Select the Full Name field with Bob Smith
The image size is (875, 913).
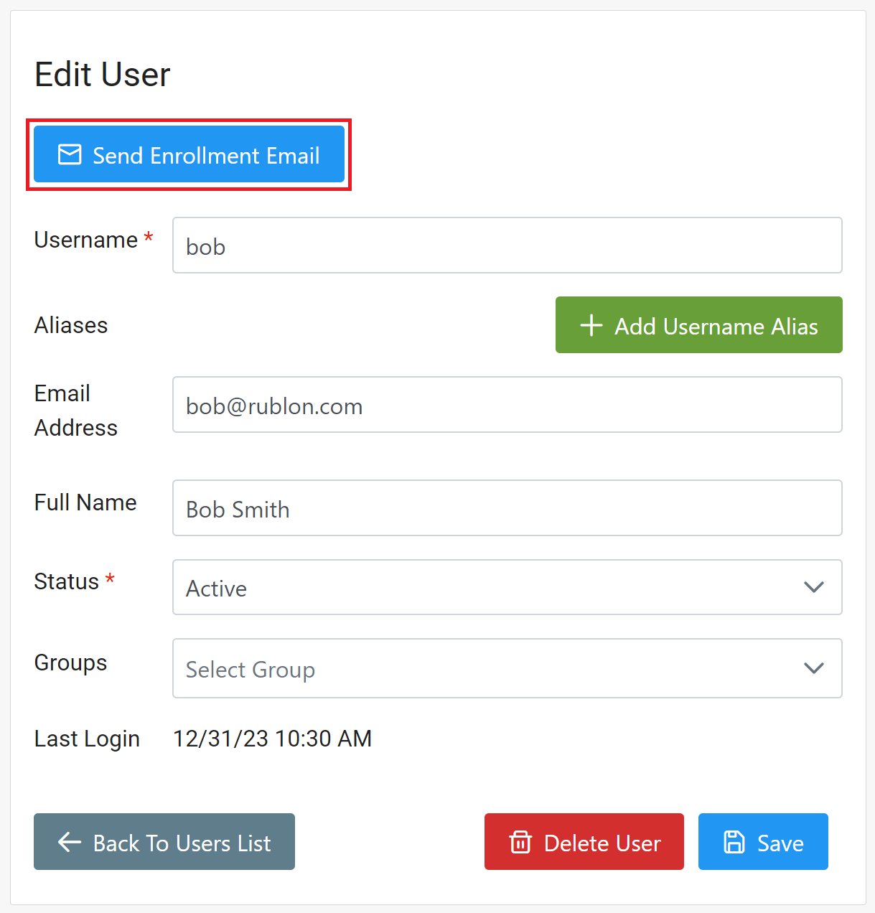pos(507,508)
